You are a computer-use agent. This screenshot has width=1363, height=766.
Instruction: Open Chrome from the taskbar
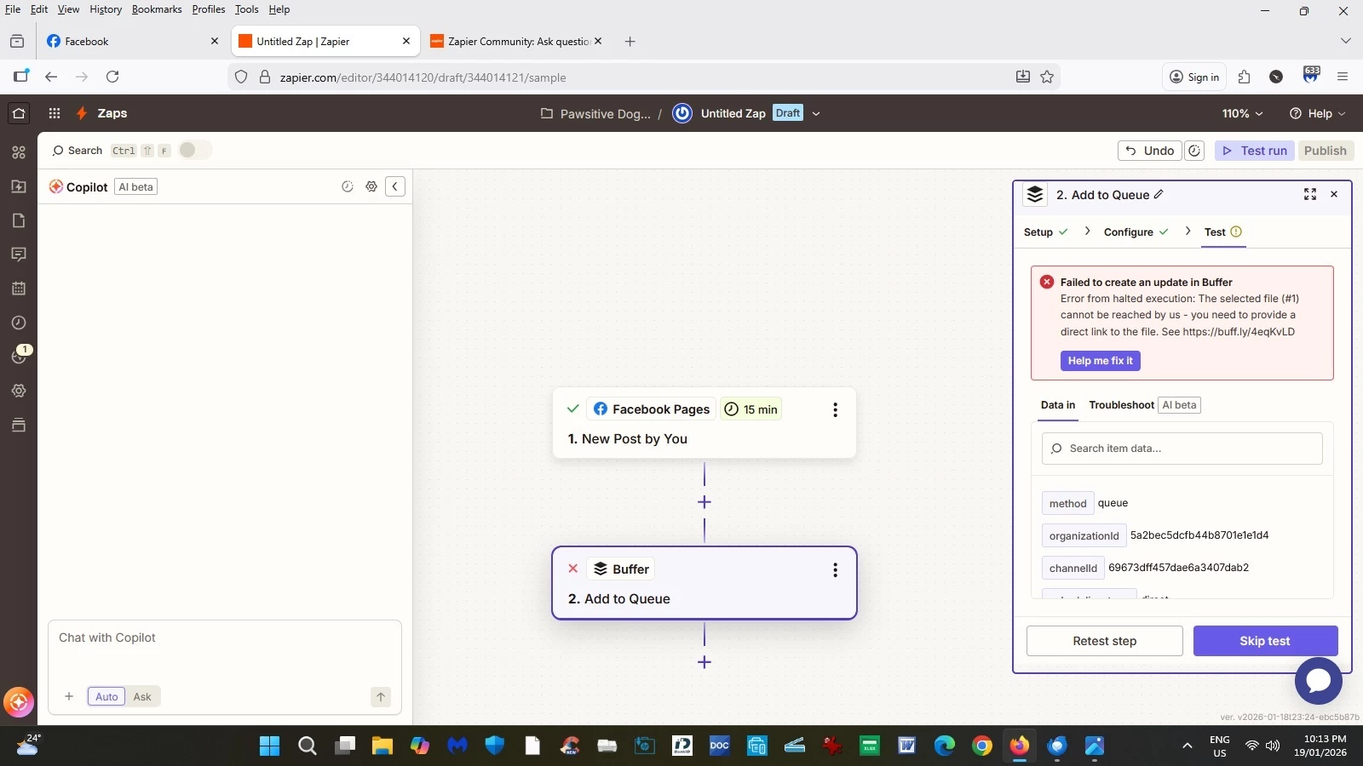pyautogui.click(x=982, y=746)
